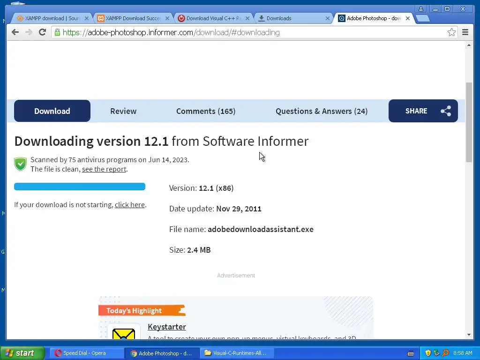This screenshot has height=360, width=480.
Task: Switch to XAMPP Download Success tab
Action: click(x=132, y=18)
